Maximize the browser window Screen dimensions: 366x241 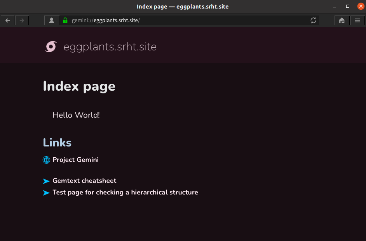click(348, 6)
